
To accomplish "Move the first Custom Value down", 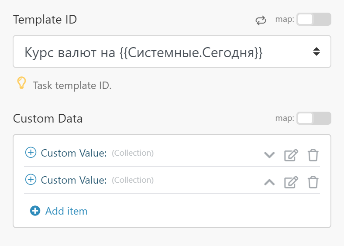I will (x=269, y=155).
